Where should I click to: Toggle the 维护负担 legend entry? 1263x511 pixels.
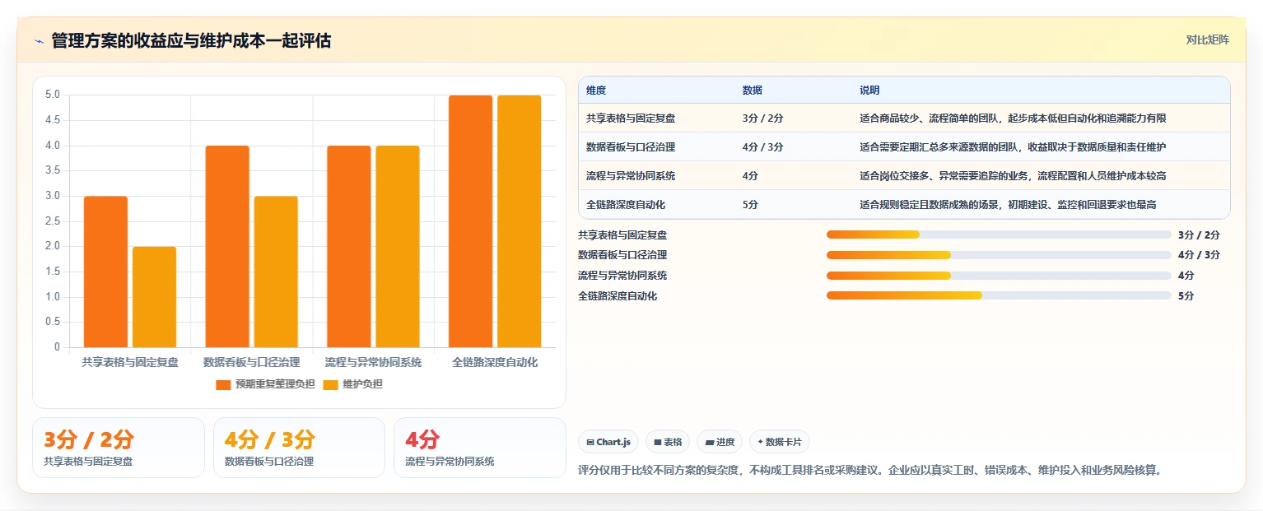(x=352, y=384)
